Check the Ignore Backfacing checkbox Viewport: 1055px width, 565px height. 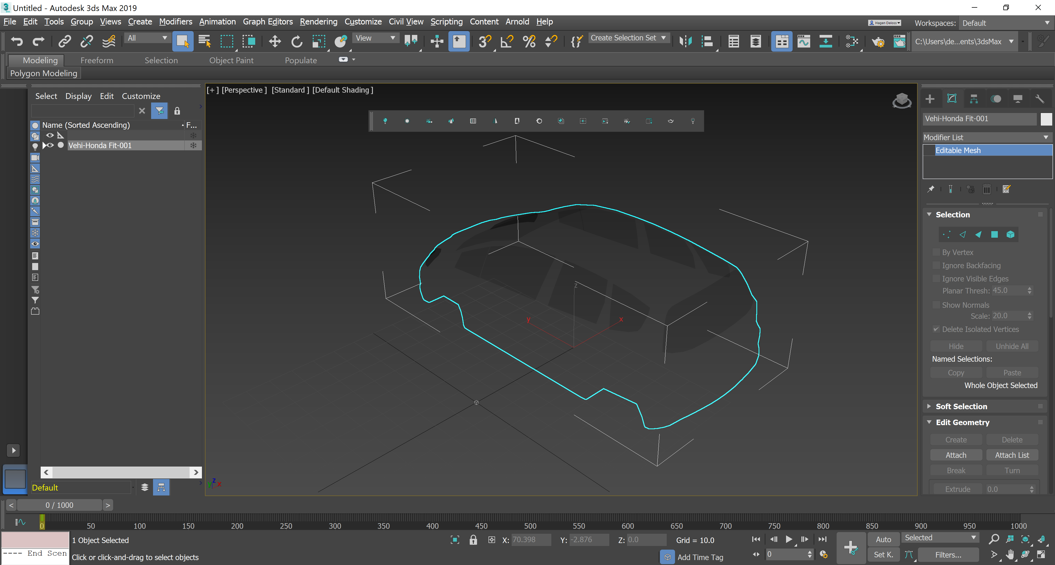[937, 265]
